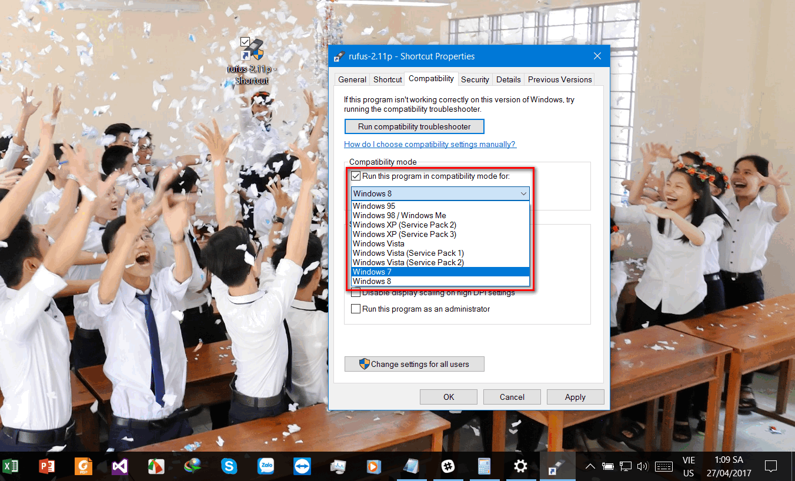The width and height of the screenshot is (795, 481).
Task: Choose Windows 98 / Windows Me option
Action: tap(440, 215)
